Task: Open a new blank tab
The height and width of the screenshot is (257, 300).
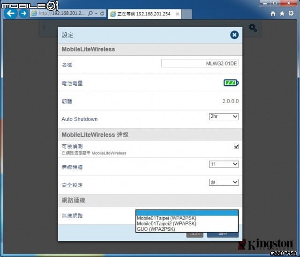Action: [187, 14]
